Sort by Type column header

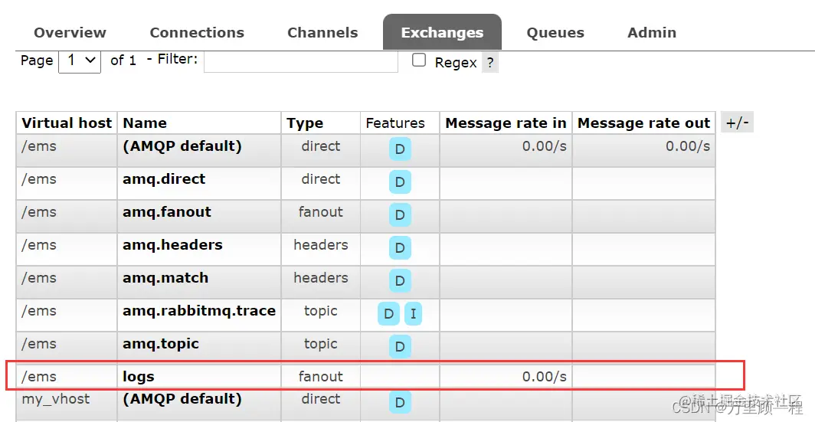(x=305, y=123)
